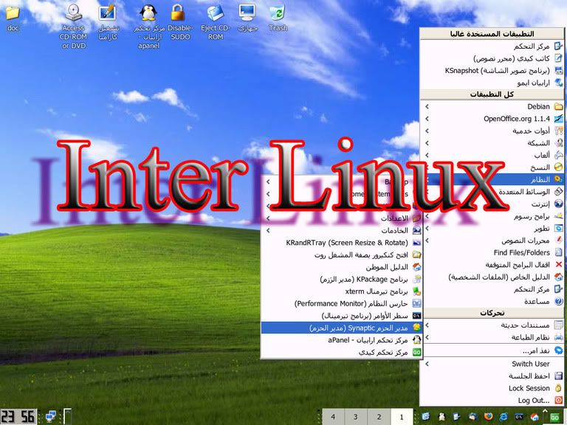The image size is (567, 425).
Task: Expand the ألعاب games submenu
Action: (x=492, y=155)
